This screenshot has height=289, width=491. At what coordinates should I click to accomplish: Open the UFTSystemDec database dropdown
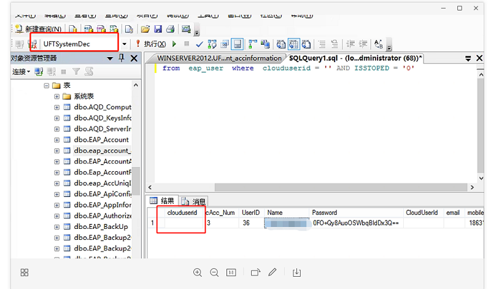124,44
